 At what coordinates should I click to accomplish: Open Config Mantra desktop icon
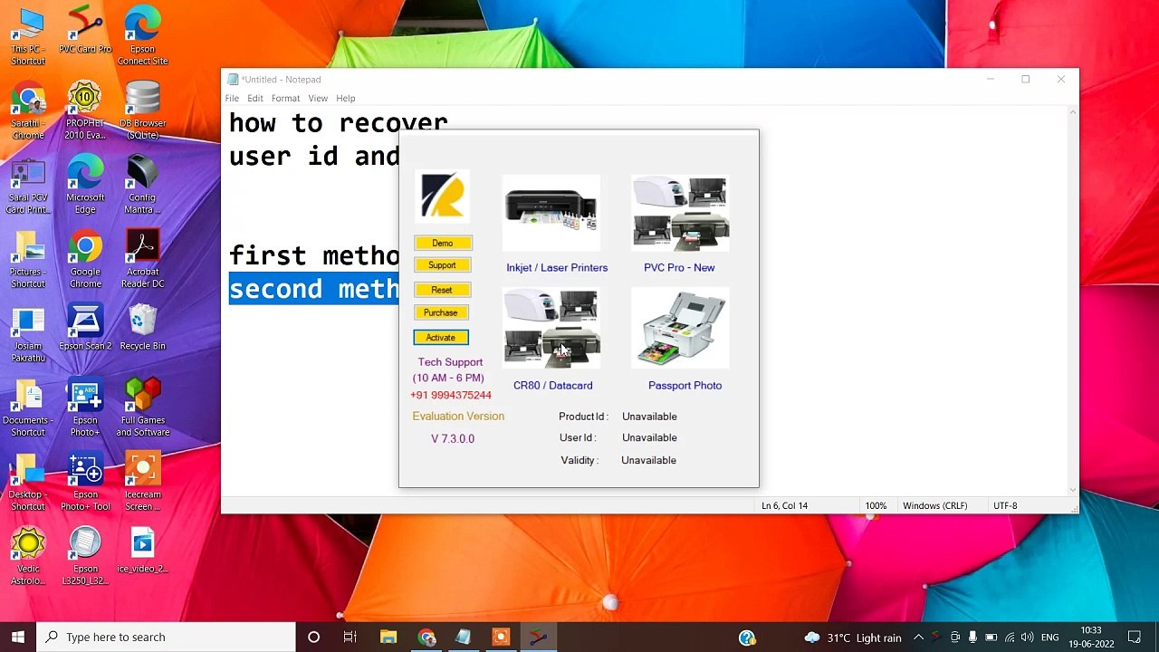(x=142, y=185)
